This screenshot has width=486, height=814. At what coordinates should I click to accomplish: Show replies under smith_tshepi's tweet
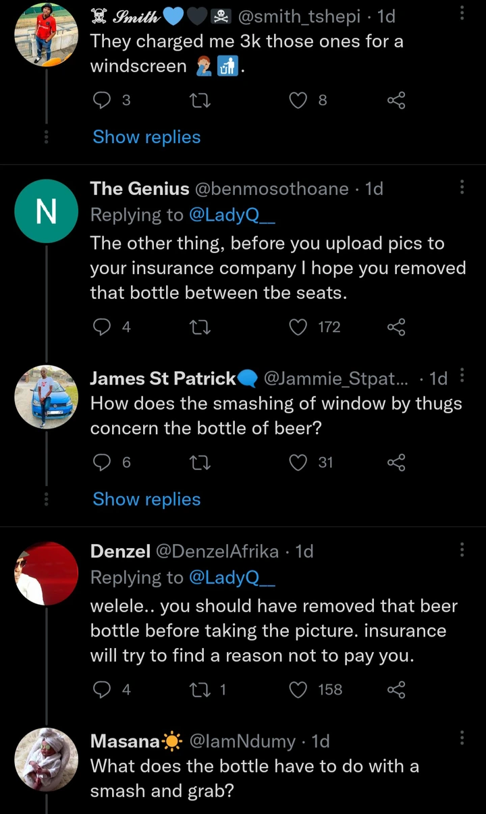click(146, 137)
